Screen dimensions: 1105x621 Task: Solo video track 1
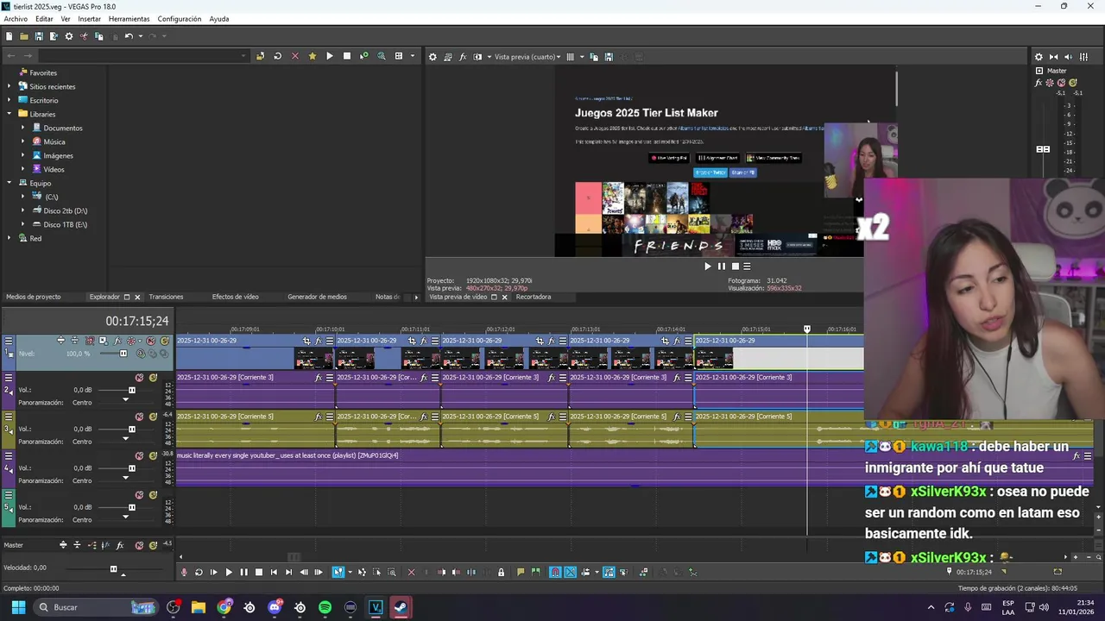[163, 341]
